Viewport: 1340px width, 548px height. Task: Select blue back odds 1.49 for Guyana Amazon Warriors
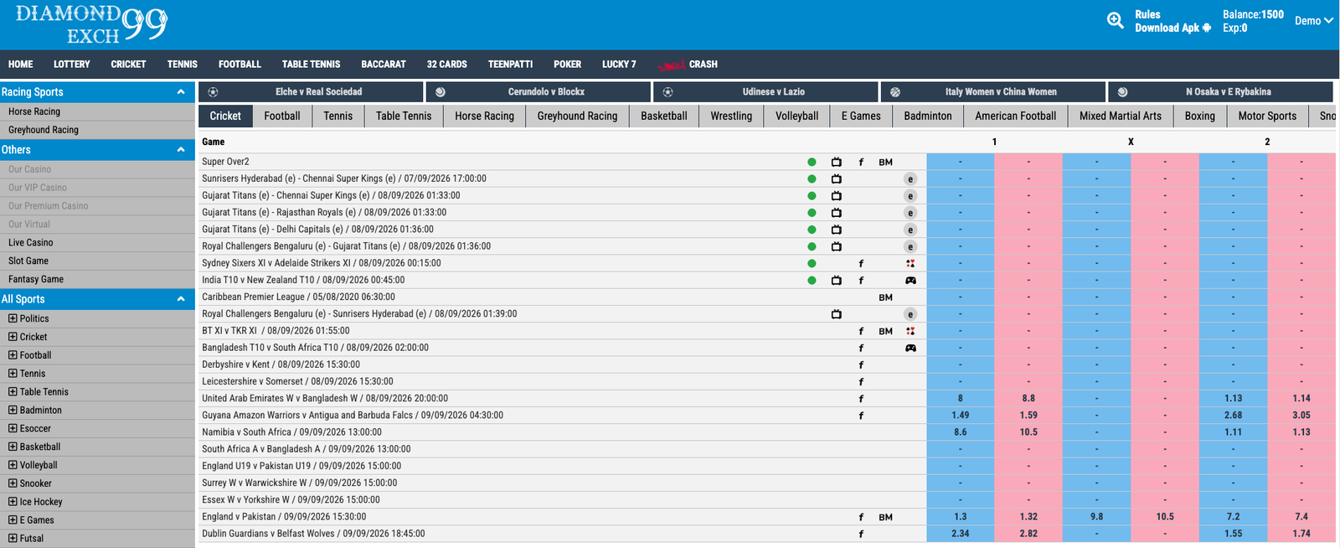(x=961, y=416)
